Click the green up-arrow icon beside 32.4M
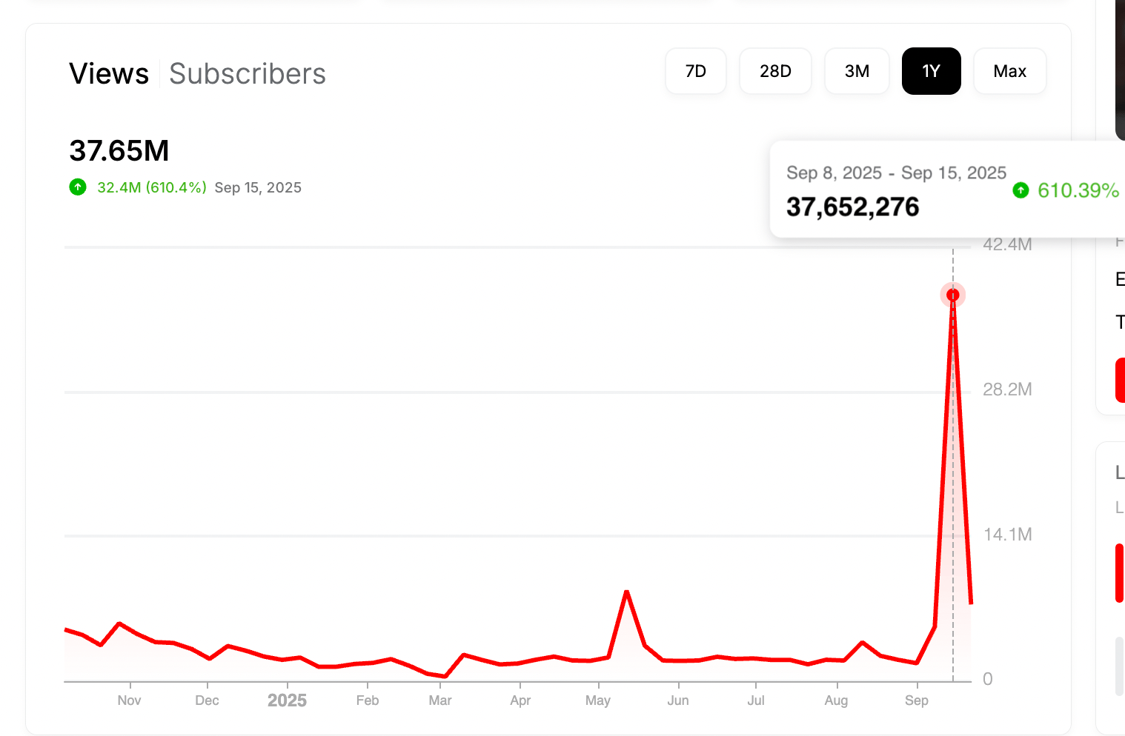1125x736 pixels. tap(78, 187)
